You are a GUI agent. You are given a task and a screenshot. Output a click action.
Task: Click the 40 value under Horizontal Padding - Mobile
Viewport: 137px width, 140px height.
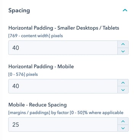[x=16, y=86]
